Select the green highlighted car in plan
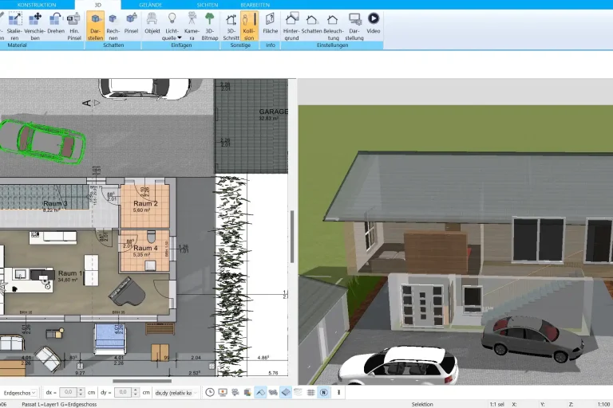 coord(41,141)
